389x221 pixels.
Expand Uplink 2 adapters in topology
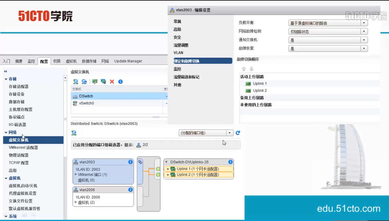coord(168,175)
